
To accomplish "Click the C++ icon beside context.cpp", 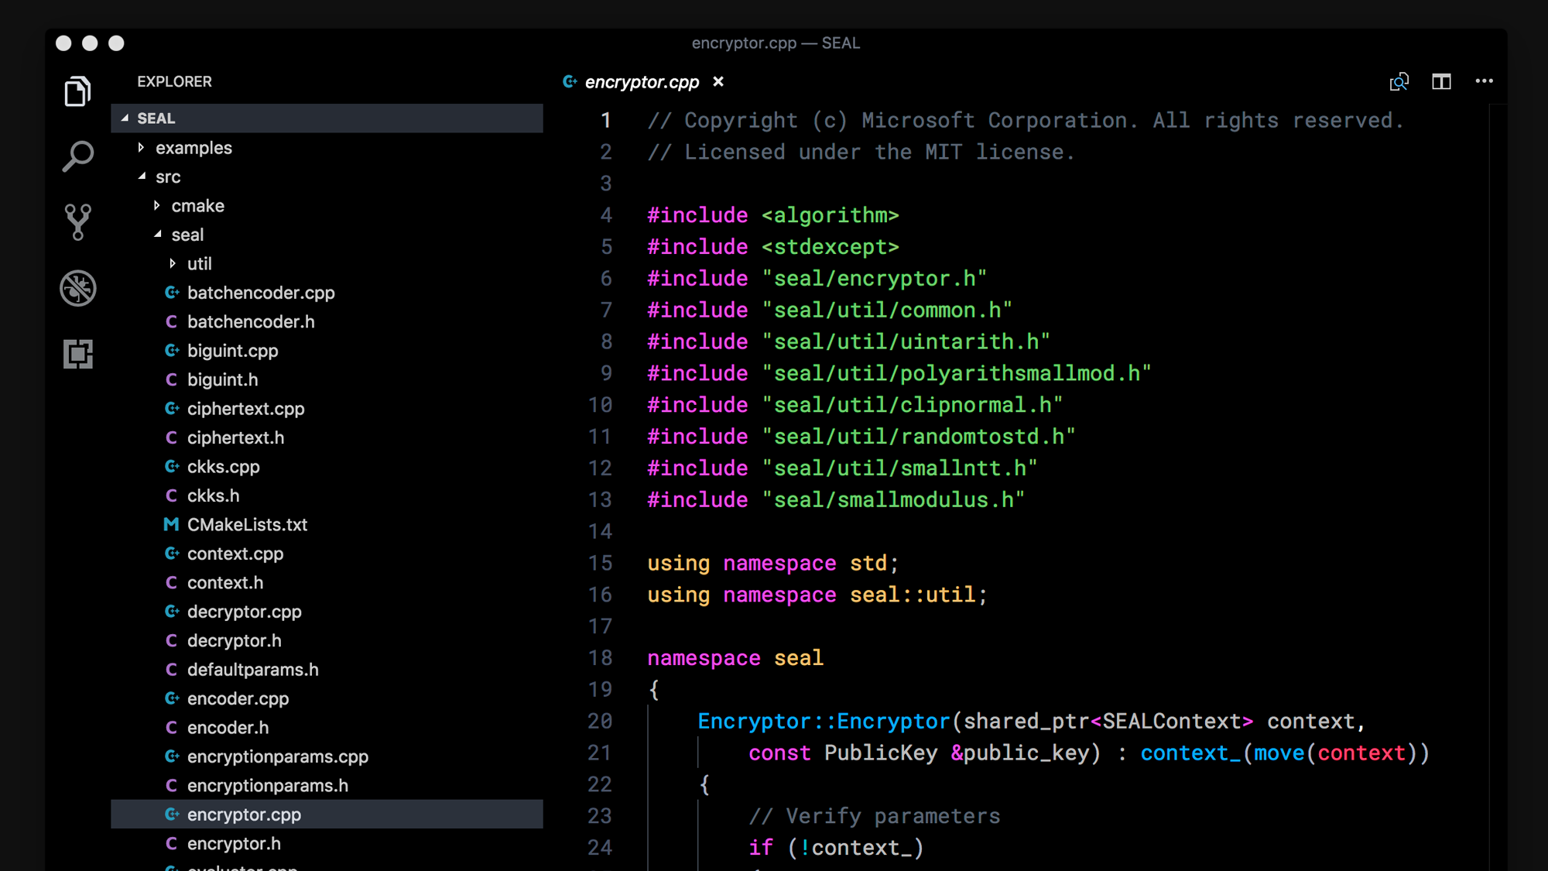I will pyautogui.click(x=172, y=554).
